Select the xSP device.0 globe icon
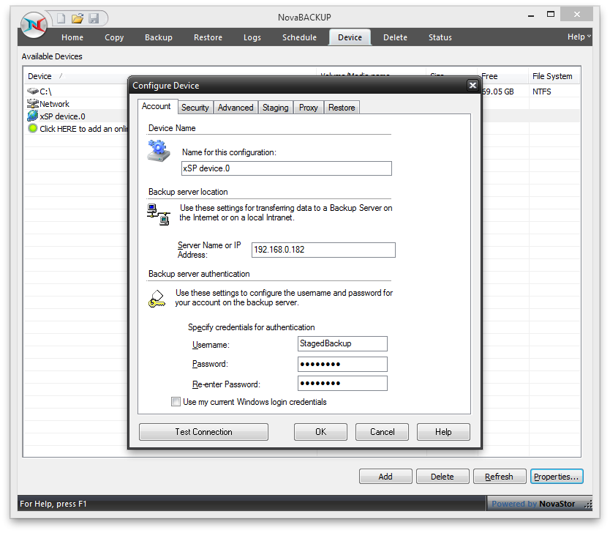 [x=33, y=116]
